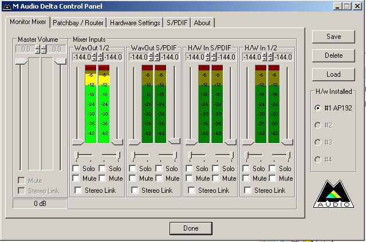Click the right level stepper of H/W In 1/2
The image size is (366, 242).
click(270, 57)
